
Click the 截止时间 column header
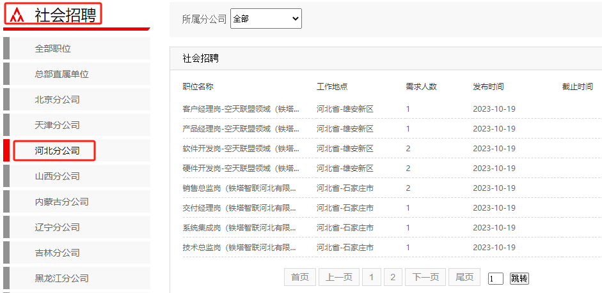click(x=578, y=87)
